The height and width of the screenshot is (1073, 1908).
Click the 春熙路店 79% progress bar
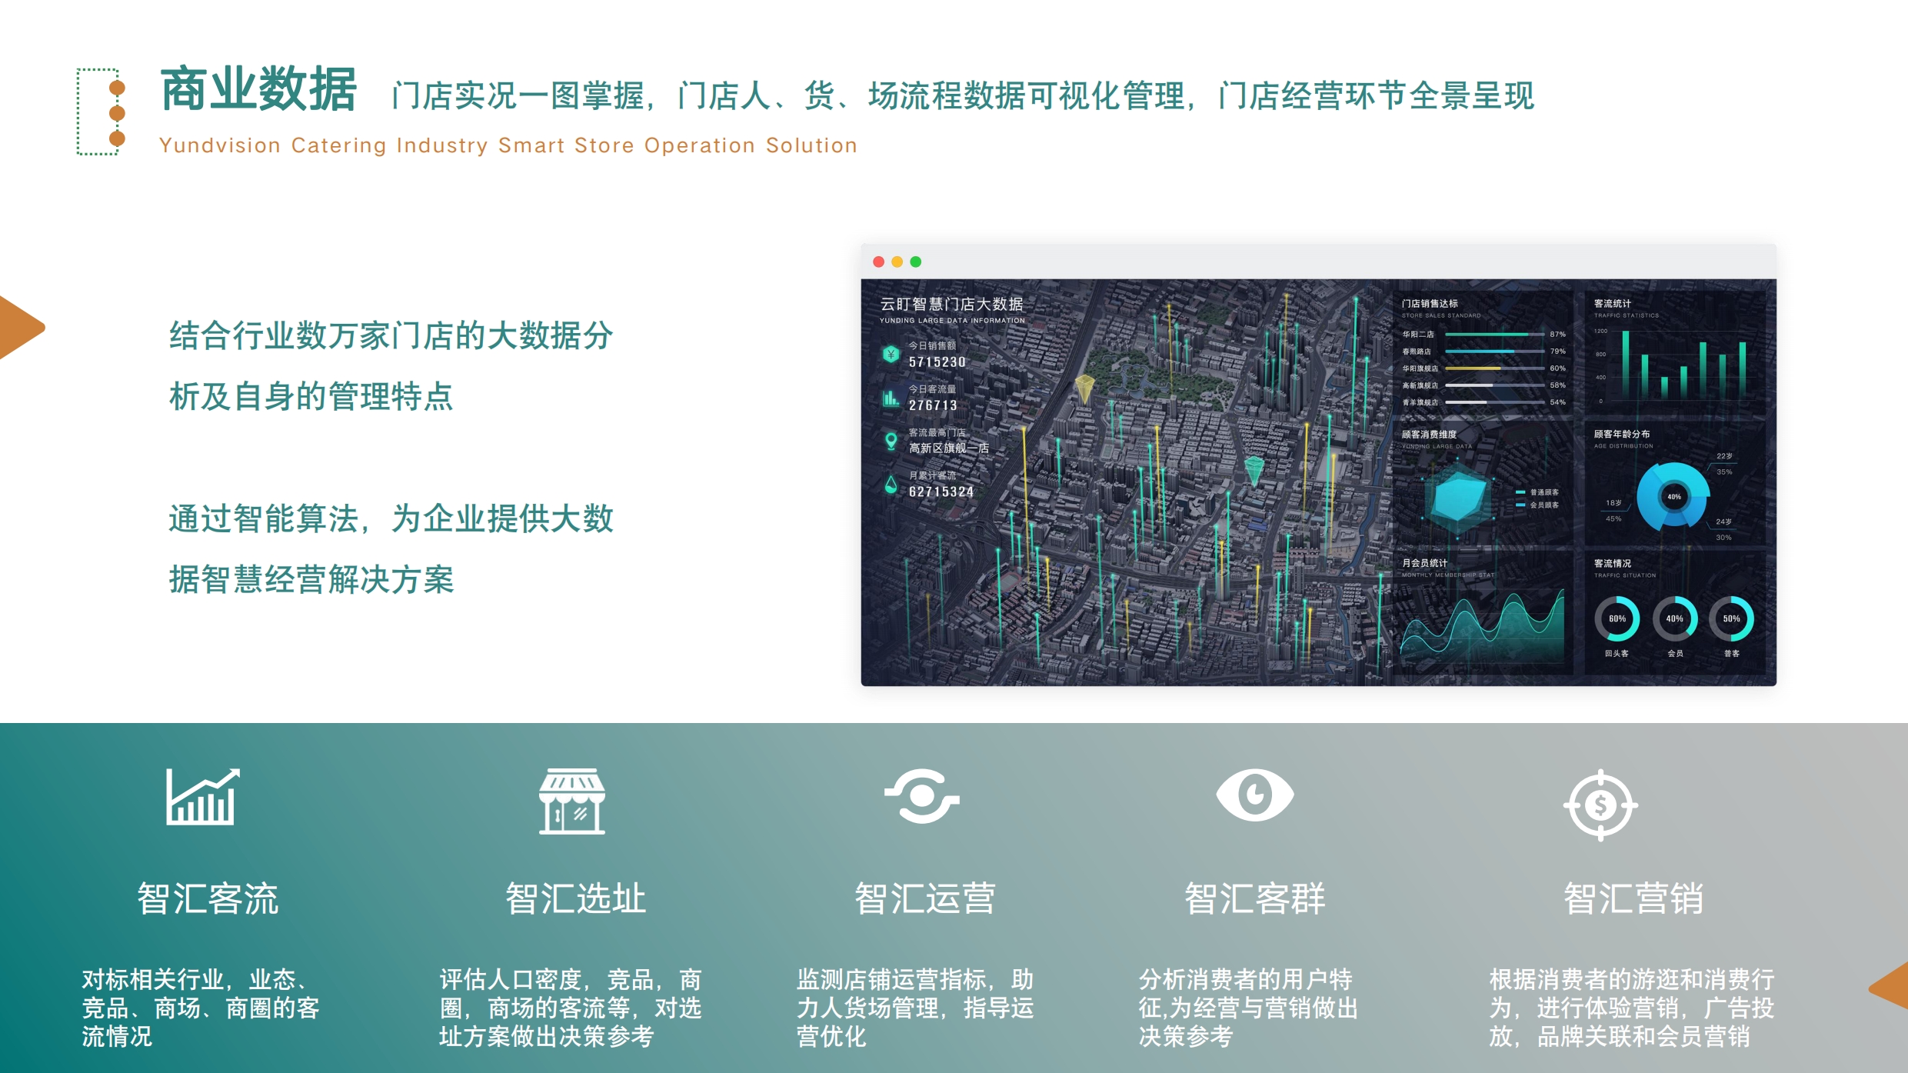(x=1495, y=352)
